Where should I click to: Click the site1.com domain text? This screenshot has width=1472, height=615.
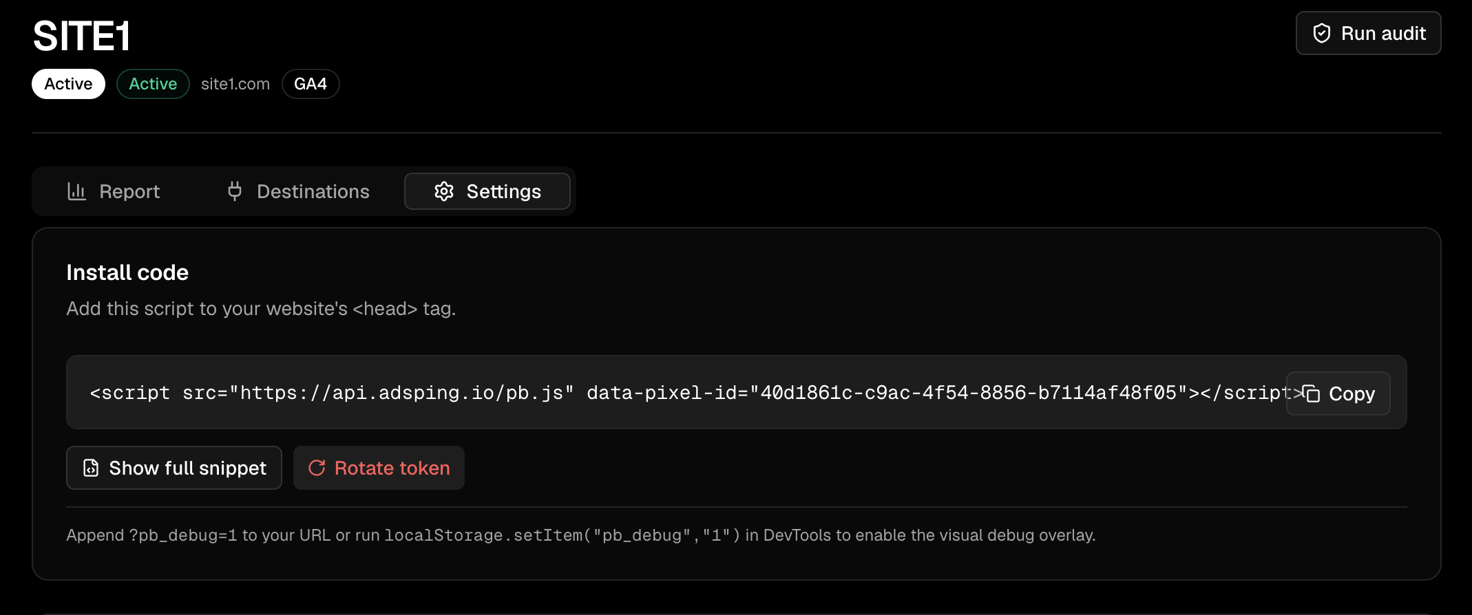point(235,84)
